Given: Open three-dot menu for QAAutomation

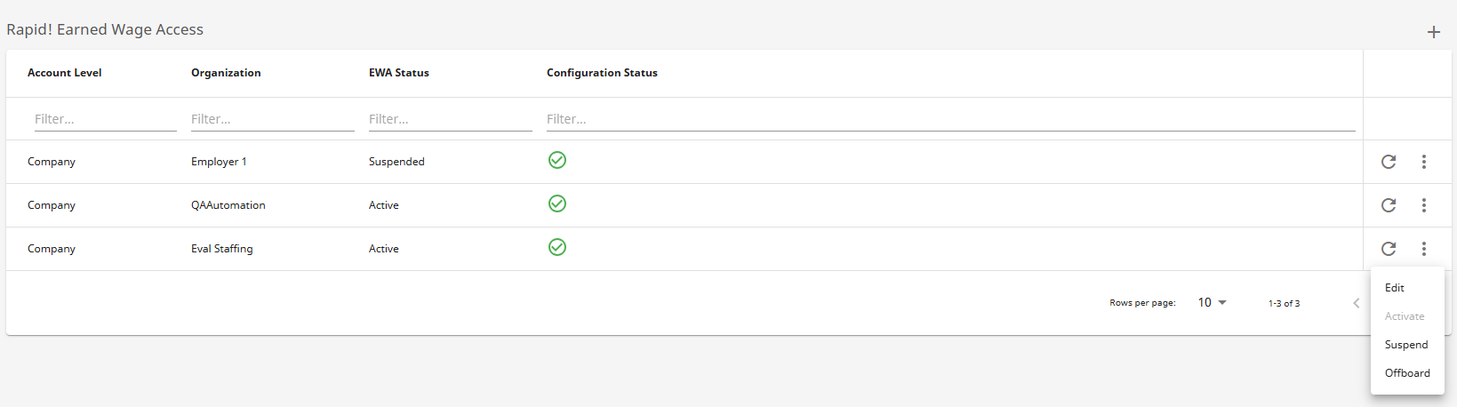Looking at the screenshot, I should coord(1423,205).
